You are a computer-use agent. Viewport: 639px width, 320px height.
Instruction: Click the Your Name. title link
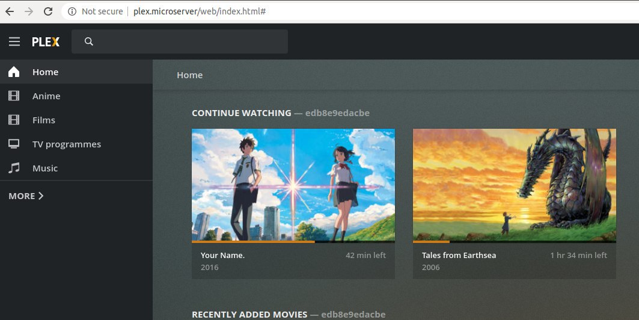click(222, 255)
